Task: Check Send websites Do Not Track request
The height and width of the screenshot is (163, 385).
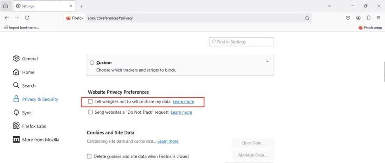Action: pyautogui.click(x=90, y=112)
